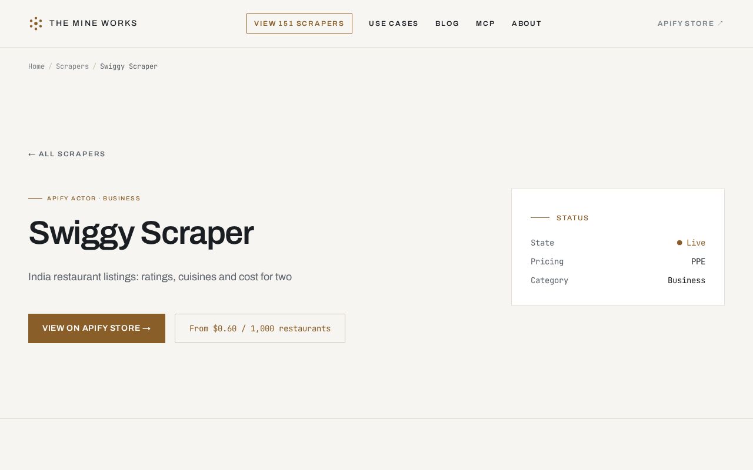Viewport: 753px width, 470px height.
Task: Open the Apify Store external link
Action: click(691, 23)
